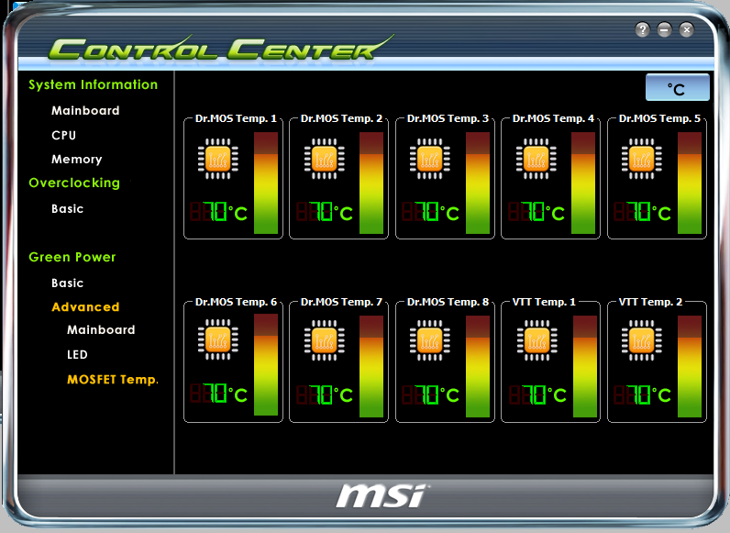Click the VTT Temp. 1 chip icon
730x533 pixels.
[x=536, y=340]
